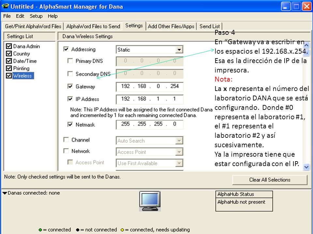Click IP Address first octet field 192
Viewport: 313px width, 234px height.
(125, 99)
